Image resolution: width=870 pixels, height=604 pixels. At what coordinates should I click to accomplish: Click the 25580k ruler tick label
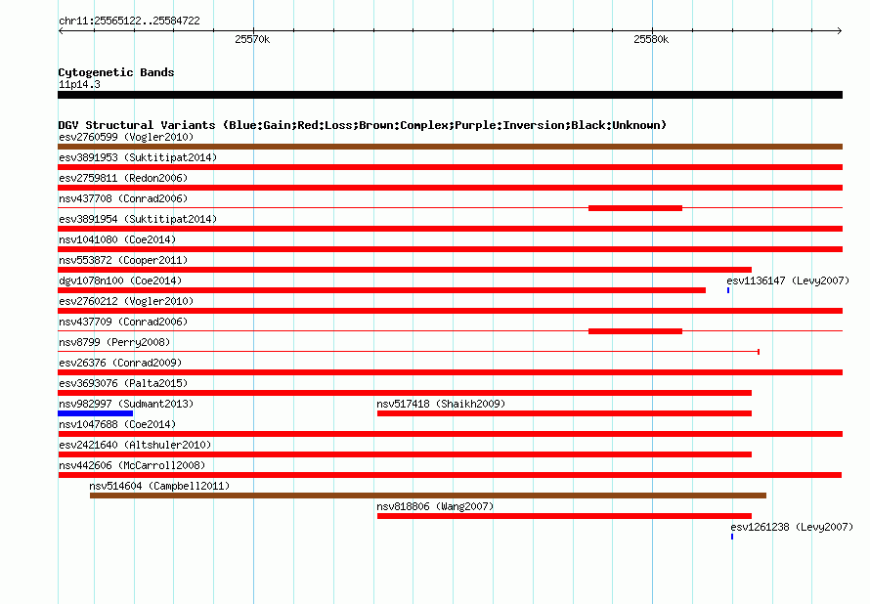(x=651, y=39)
